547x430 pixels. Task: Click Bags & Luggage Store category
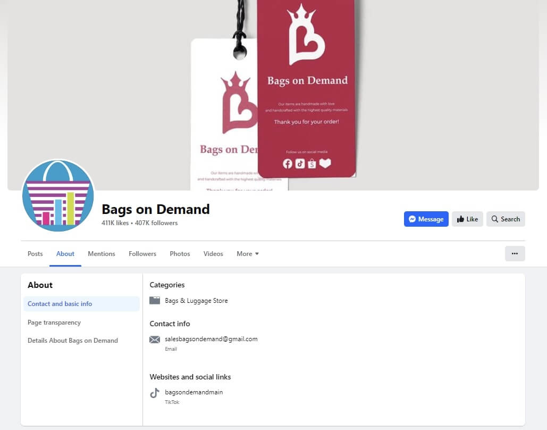pyautogui.click(x=196, y=301)
